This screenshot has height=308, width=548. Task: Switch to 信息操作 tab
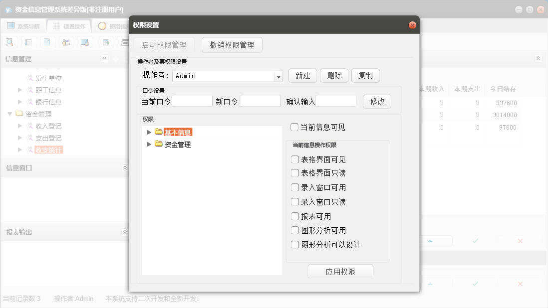click(69, 26)
